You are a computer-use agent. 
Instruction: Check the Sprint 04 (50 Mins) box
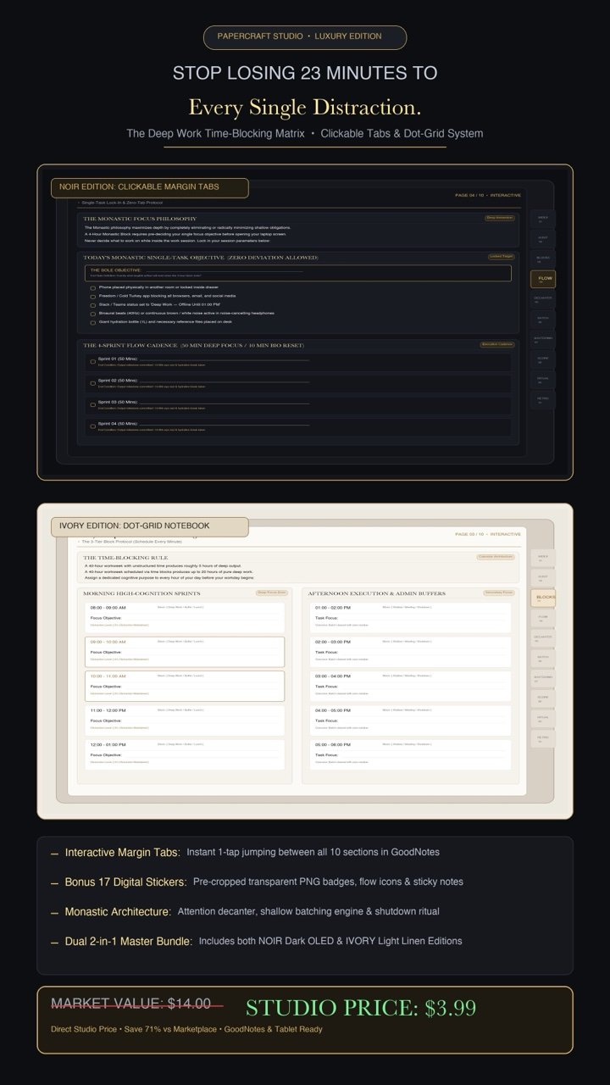click(x=93, y=425)
